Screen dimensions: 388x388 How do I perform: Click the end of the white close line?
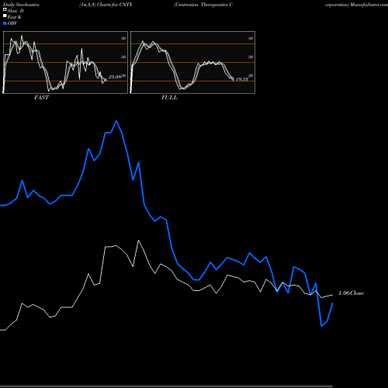pos(333,295)
